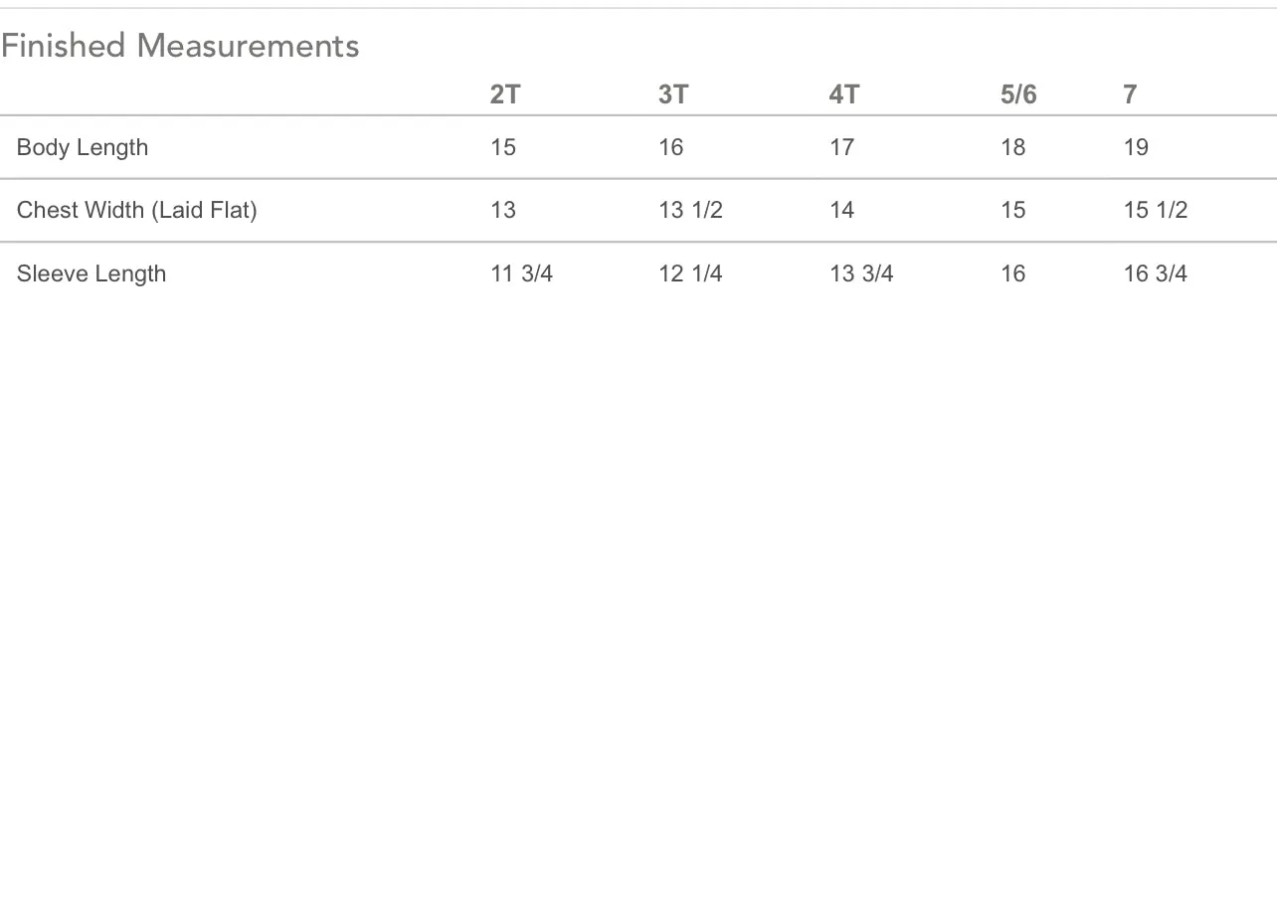Click the Sleeve Length row label
This screenshot has height=905, width=1277.
[91, 274]
